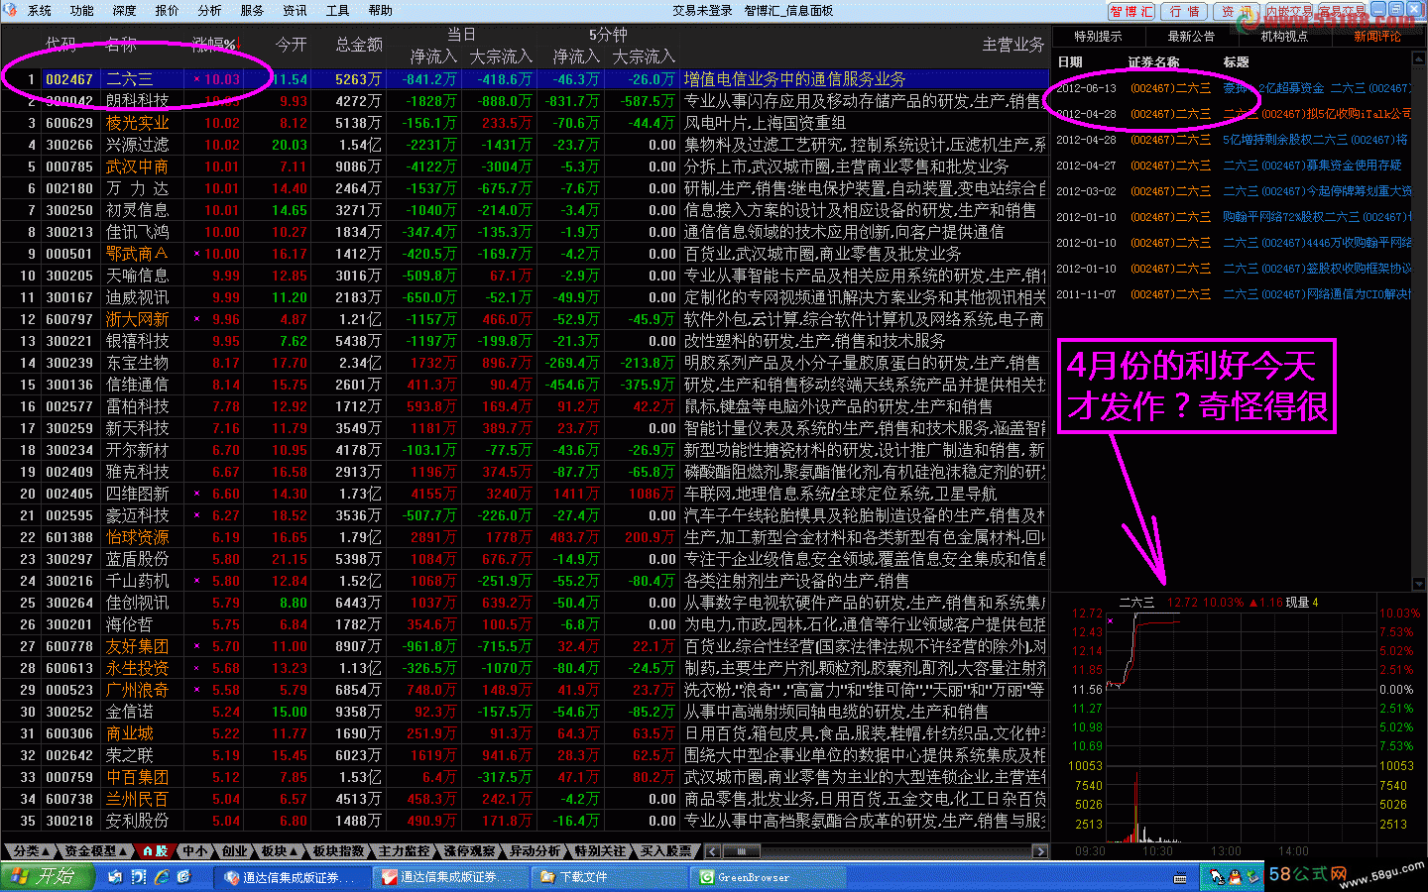Select stock row 600629 棱光实业
The image size is (1428, 892).
[x=137, y=123]
